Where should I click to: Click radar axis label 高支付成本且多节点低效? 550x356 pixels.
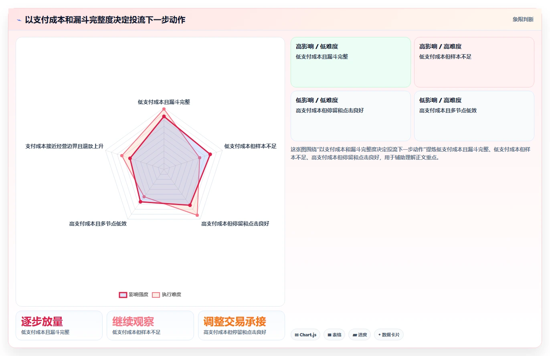pos(98,224)
